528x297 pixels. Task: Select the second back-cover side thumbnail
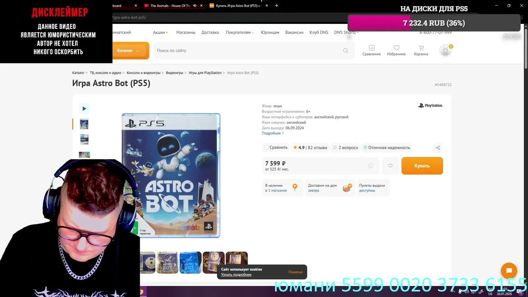pyautogui.click(x=84, y=139)
